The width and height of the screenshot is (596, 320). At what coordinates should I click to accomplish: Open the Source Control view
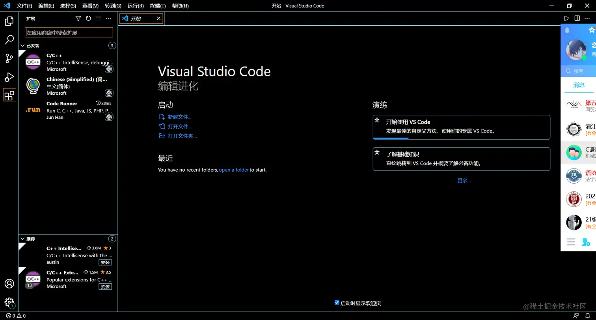pos(9,58)
